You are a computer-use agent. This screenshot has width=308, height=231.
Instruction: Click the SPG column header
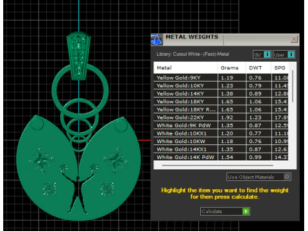[x=280, y=68]
